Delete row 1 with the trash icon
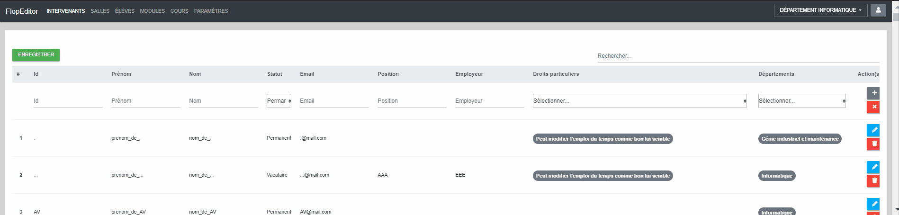This screenshot has height=215, width=899. 874,144
